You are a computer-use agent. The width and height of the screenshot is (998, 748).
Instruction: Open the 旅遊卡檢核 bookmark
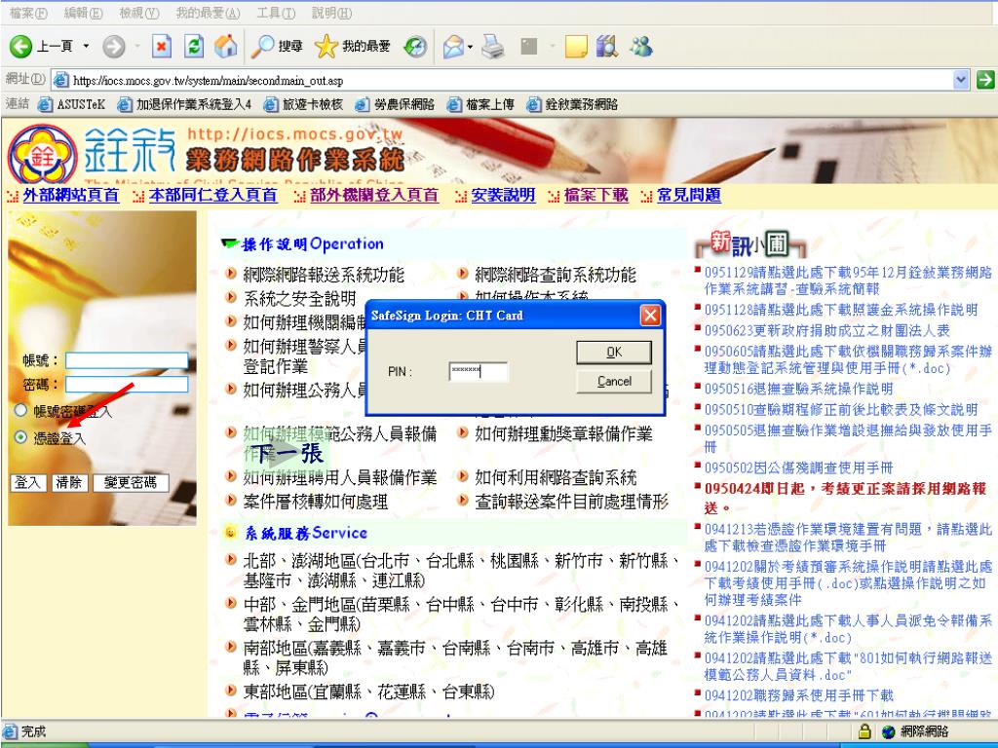coord(304,104)
